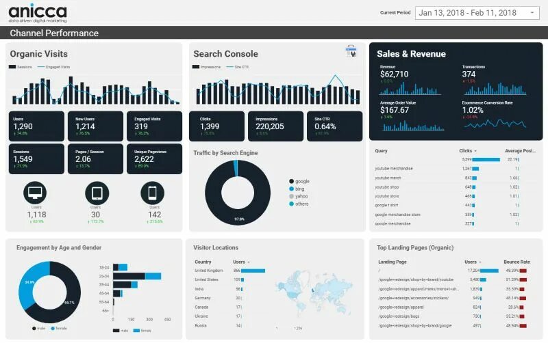This screenshot has height=343, width=548.
Task: Select the United States country row
Action: tap(231, 279)
